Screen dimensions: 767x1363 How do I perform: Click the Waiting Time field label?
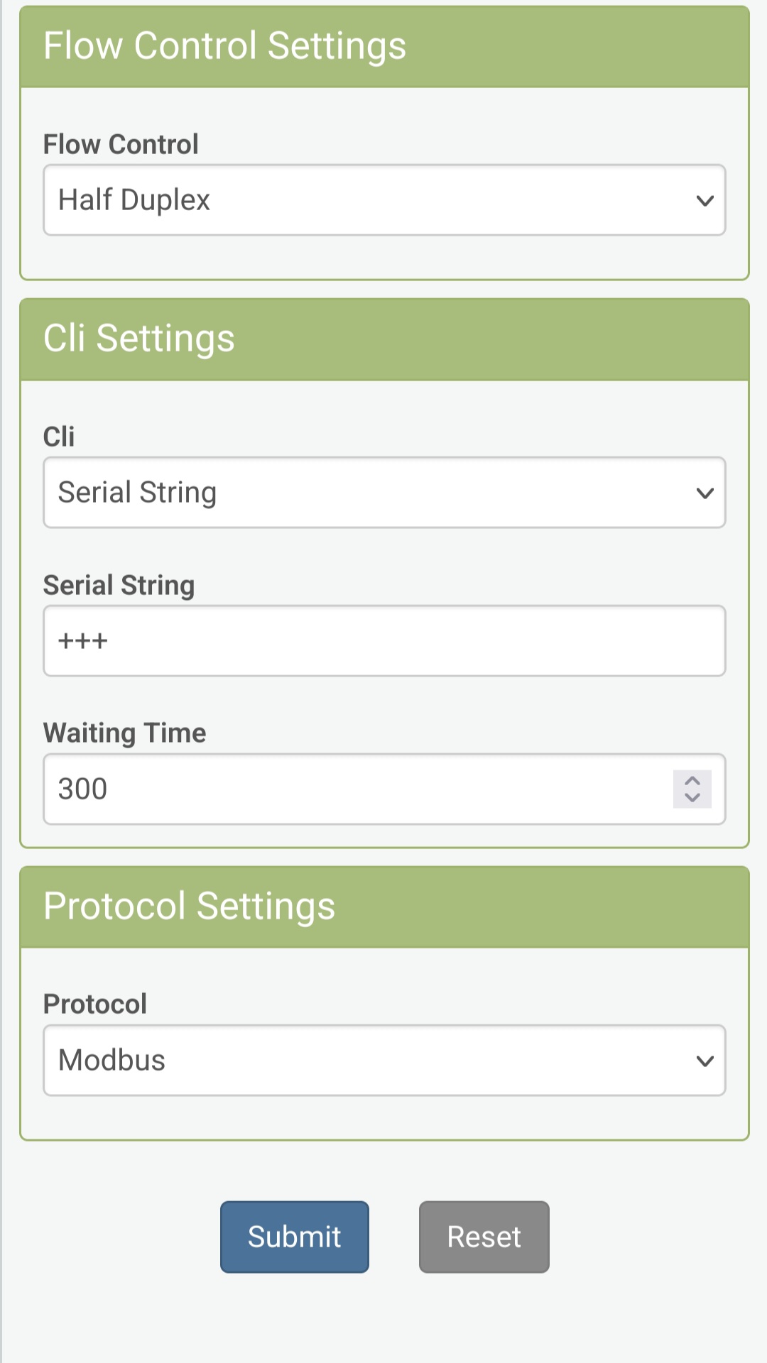[x=124, y=733]
